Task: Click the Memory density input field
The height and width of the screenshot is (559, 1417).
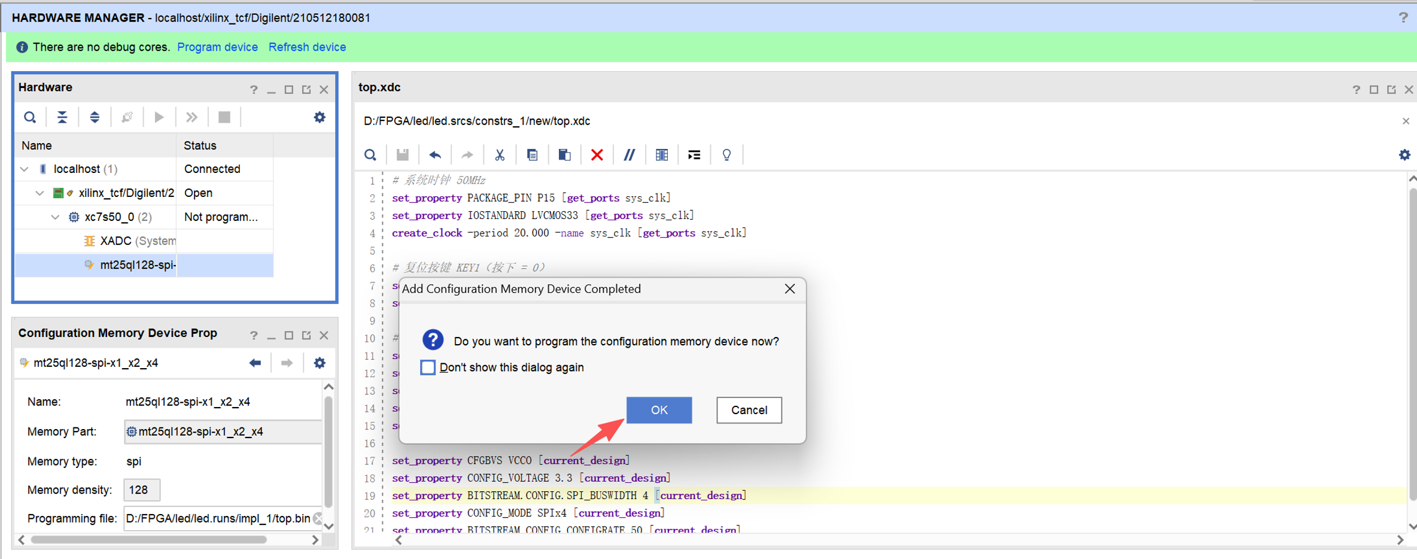Action: pos(142,490)
